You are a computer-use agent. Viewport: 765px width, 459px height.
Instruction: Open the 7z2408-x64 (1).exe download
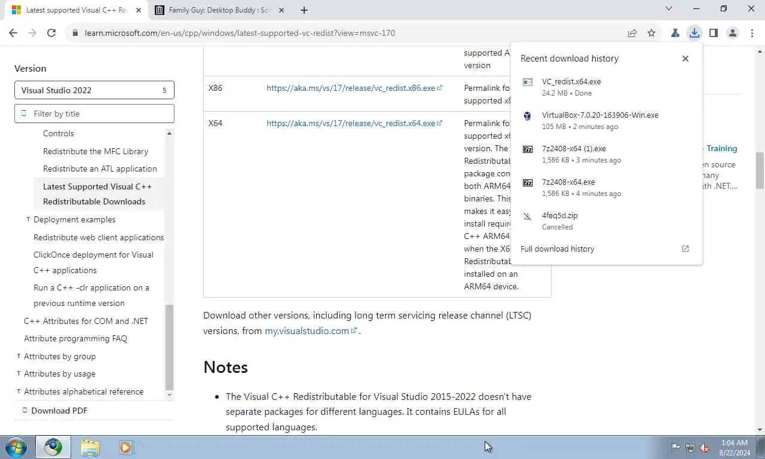pyautogui.click(x=605, y=154)
